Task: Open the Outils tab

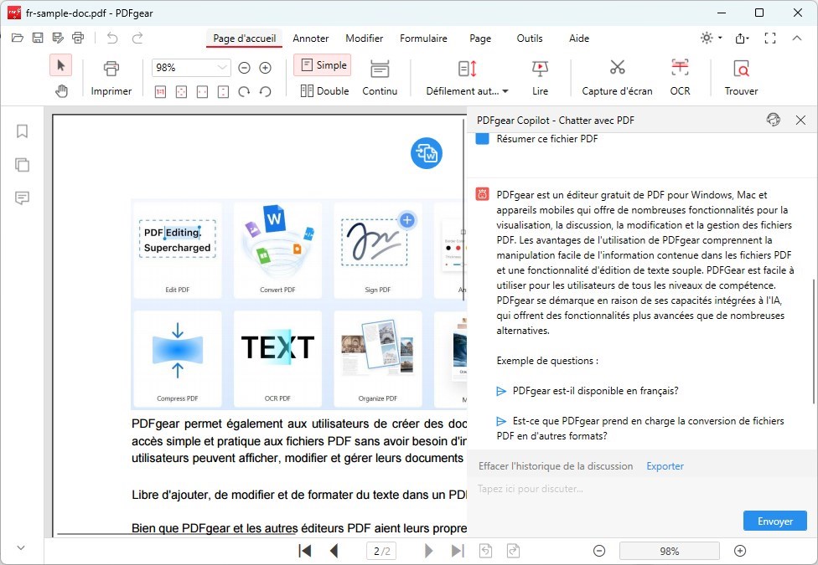Action: pos(530,38)
